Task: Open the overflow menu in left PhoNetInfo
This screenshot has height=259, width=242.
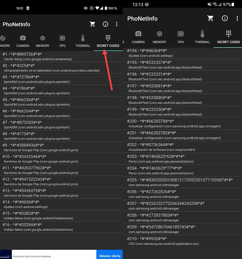Action: tap(117, 24)
